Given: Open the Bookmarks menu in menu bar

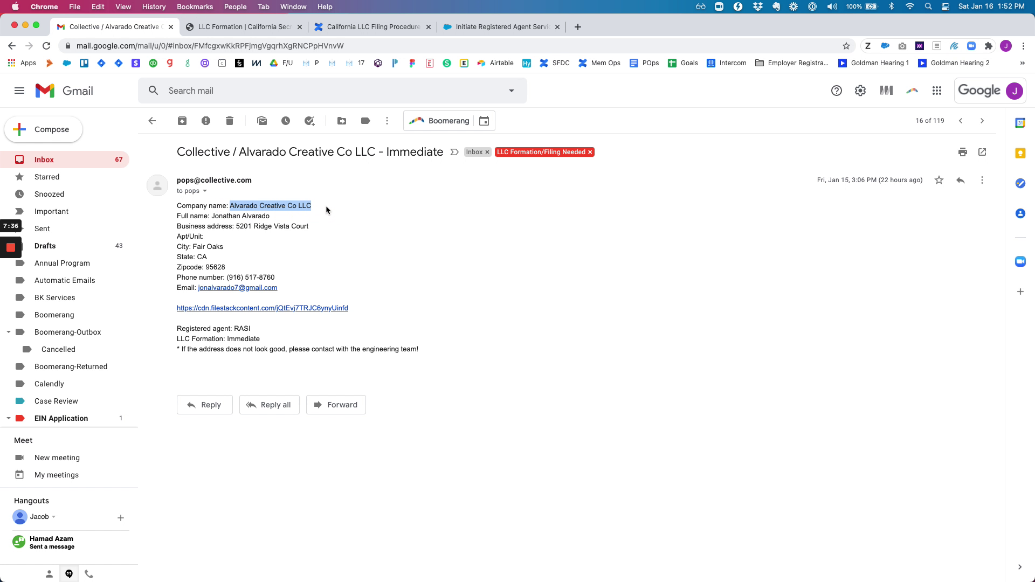Looking at the screenshot, I should click(x=195, y=6).
